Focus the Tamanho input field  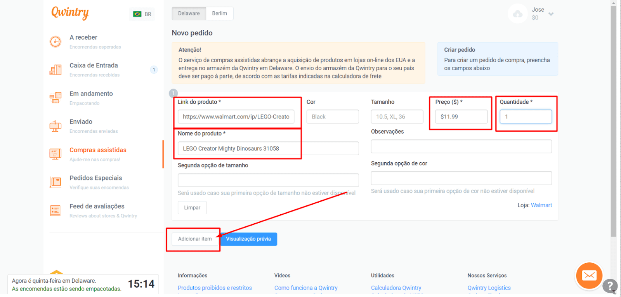coord(397,116)
